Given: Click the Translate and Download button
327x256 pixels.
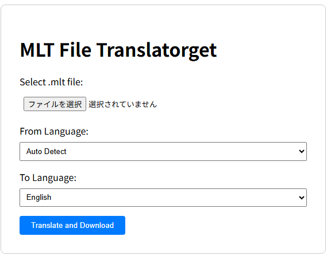Looking at the screenshot, I should click(72, 225).
